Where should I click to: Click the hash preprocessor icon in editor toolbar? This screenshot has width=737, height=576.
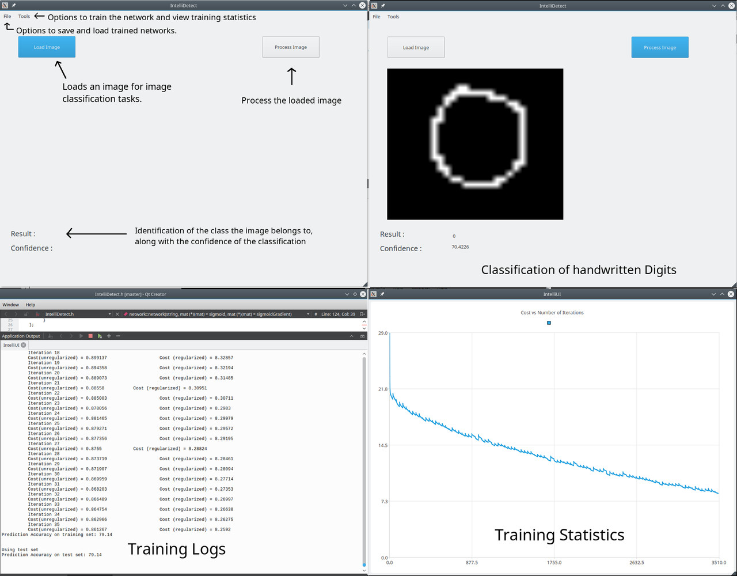[316, 314]
